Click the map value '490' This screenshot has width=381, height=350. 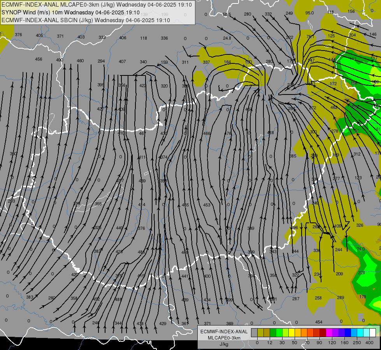60,60
